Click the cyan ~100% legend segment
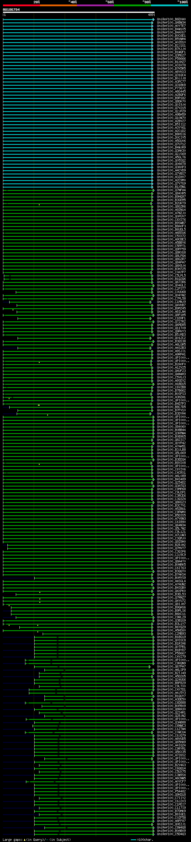 click(170, 6)
